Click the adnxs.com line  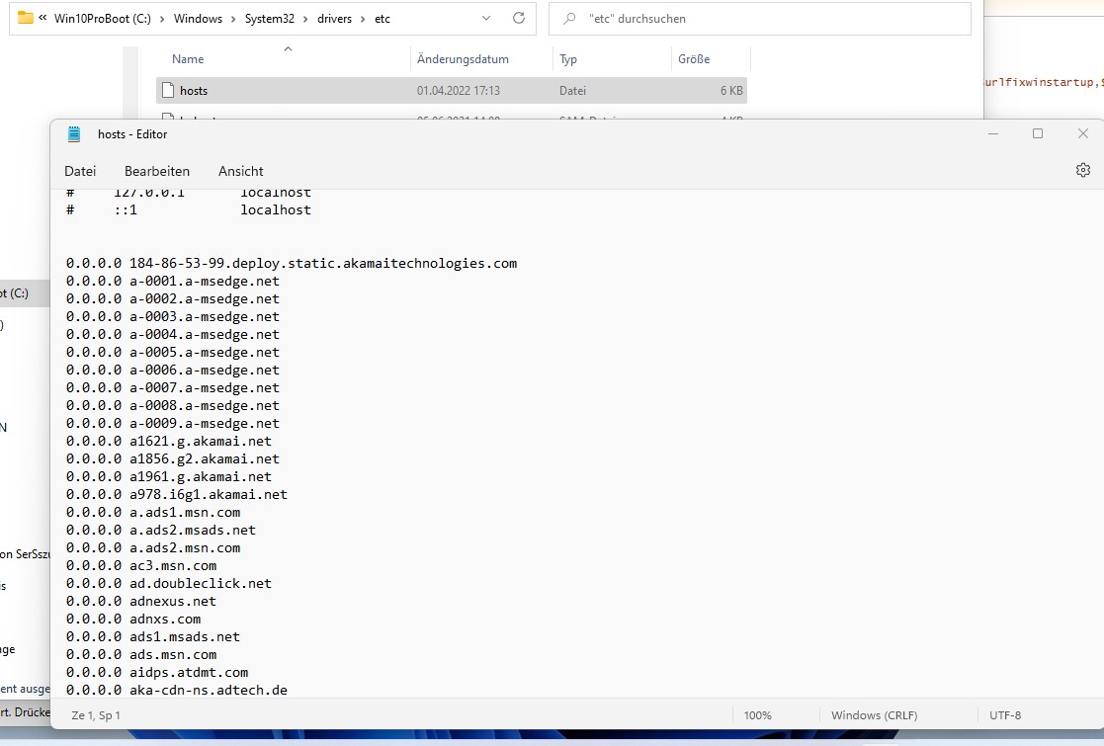click(133, 619)
